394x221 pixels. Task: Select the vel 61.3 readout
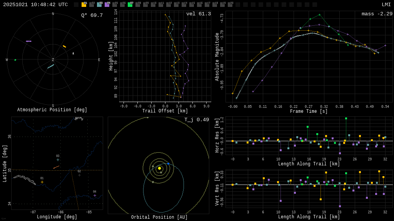tap(198, 14)
